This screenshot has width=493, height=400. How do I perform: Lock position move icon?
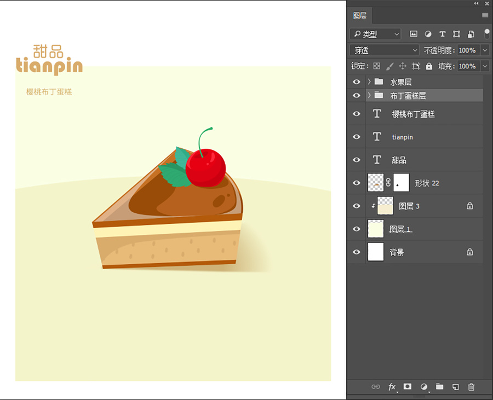click(x=403, y=66)
